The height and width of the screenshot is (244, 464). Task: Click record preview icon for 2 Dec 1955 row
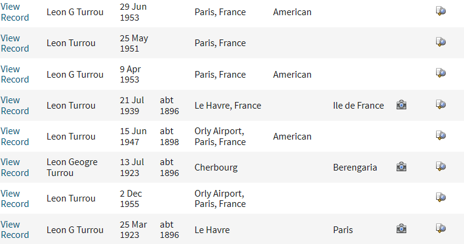click(441, 197)
